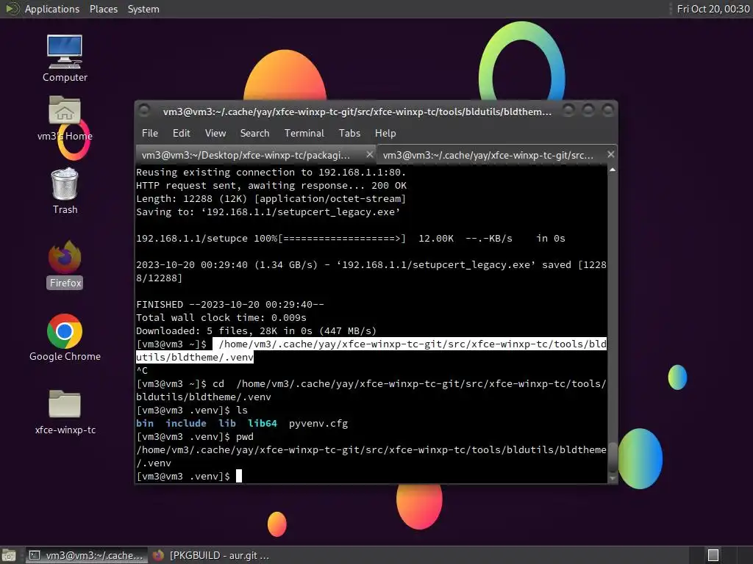Viewport: 753px width, 564px height.
Task: Click the terminal scrollbar down arrow
Action: pyautogui.click(x=613, y=478)
